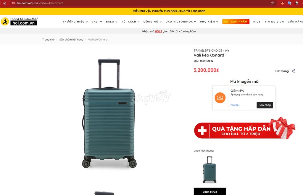Click the browser home icon
303x195 pixels.
5,3
